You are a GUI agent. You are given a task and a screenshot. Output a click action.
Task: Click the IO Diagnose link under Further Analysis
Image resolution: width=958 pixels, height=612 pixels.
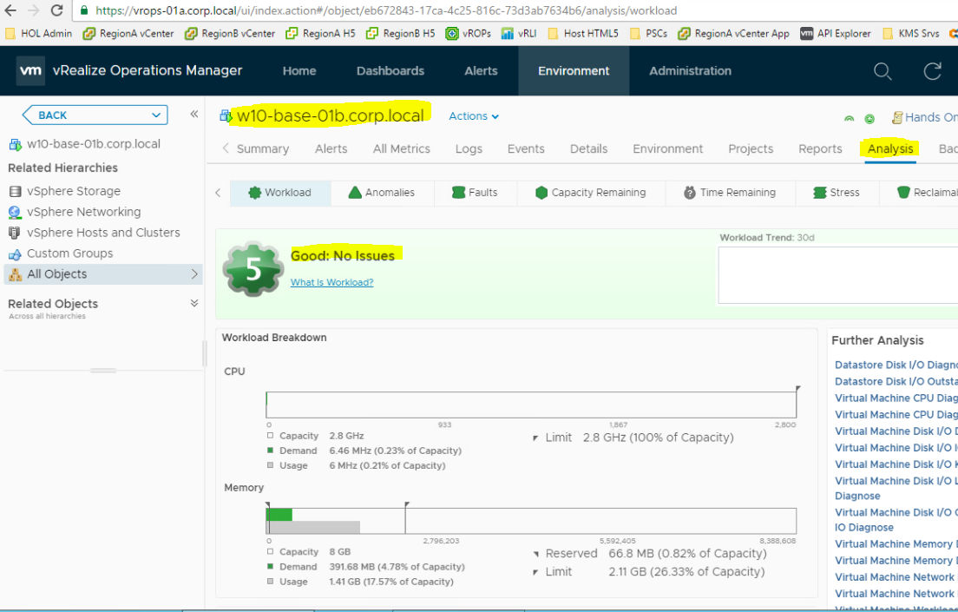click(x=864, y=527)
